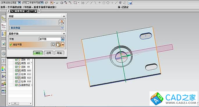The width and height of the screenshot is (199, 107).
Task: Click the yellow plus selection icon in toolbar
Action: pos(52,3)
